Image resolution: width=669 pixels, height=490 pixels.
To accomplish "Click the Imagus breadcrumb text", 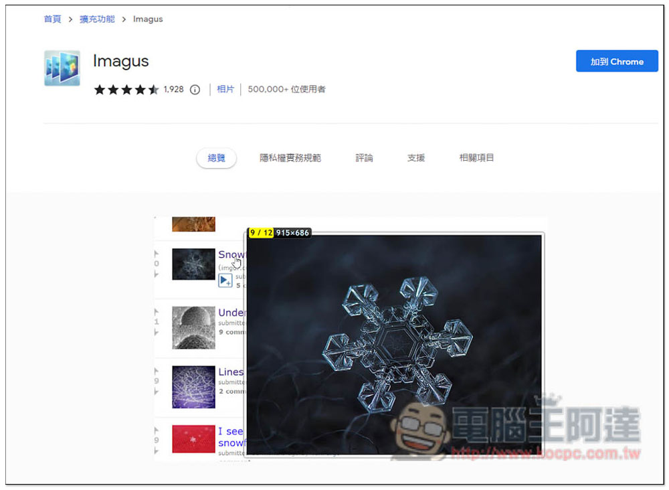I will (x=148, y=19).
